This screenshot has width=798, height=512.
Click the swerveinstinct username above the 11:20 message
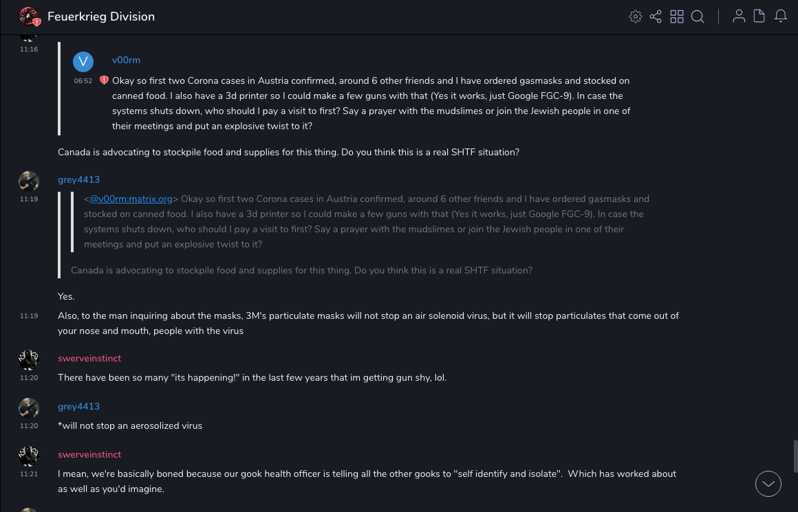[x=89, y=358]
